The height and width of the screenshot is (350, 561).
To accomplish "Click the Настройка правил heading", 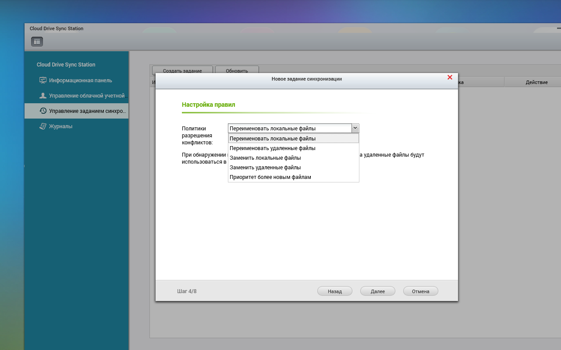I will pyautogui.click(x=209, y=105).
